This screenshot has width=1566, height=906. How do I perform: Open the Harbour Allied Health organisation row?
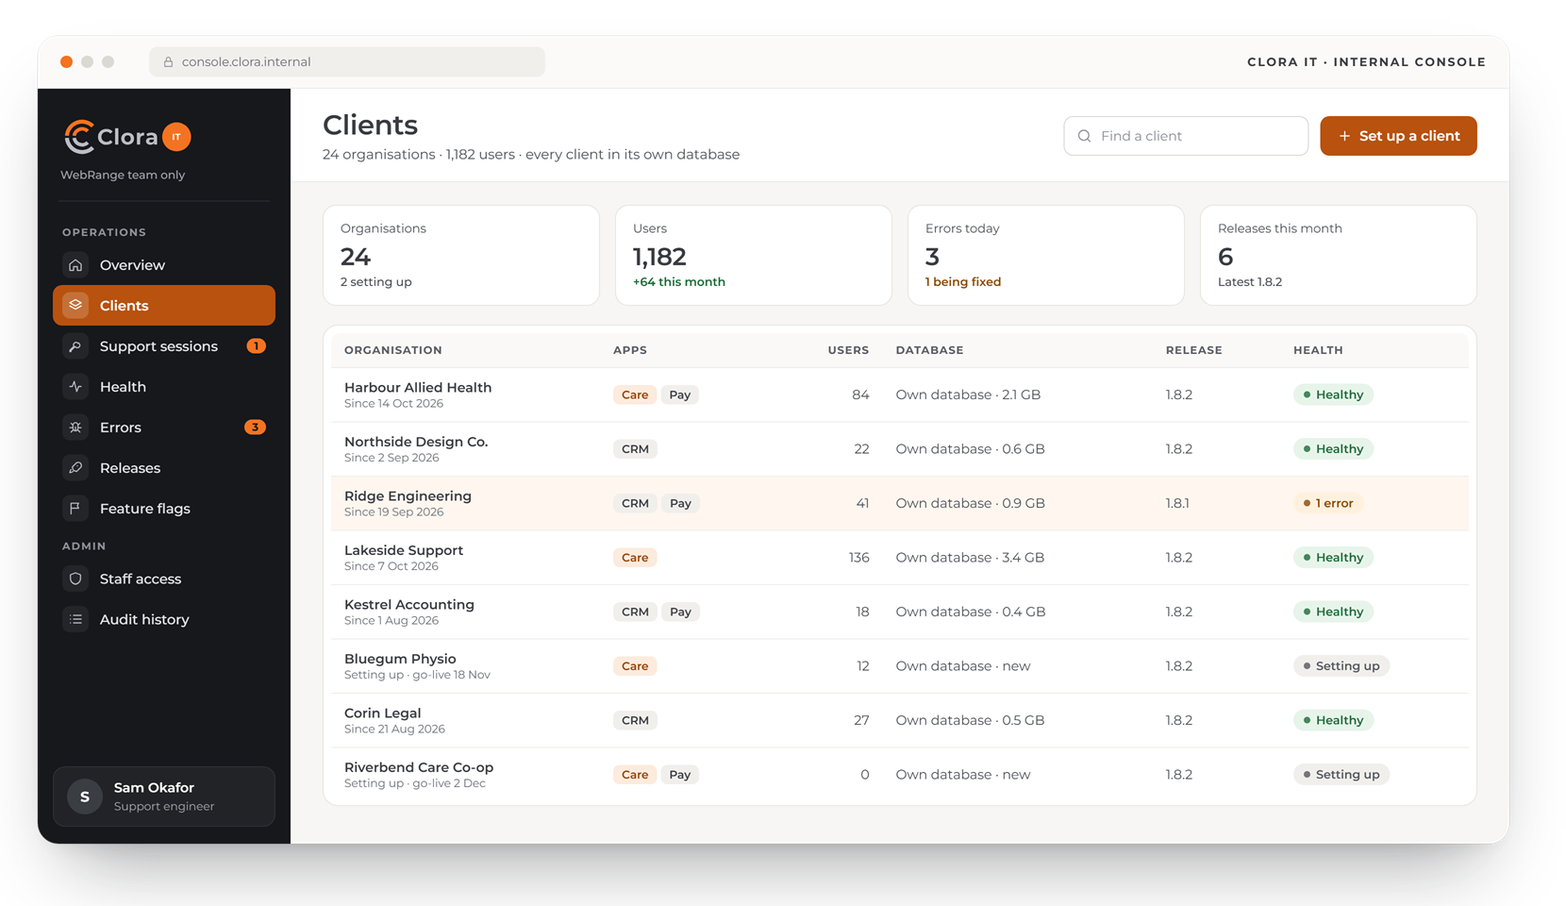[900, 394]
